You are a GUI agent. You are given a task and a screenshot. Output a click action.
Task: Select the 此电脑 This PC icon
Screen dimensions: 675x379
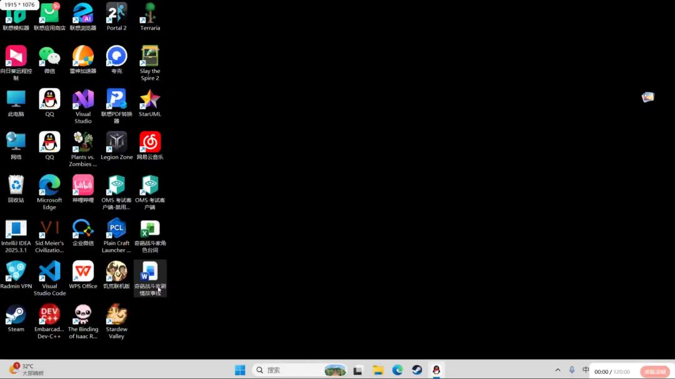click(x=16, y=103)
